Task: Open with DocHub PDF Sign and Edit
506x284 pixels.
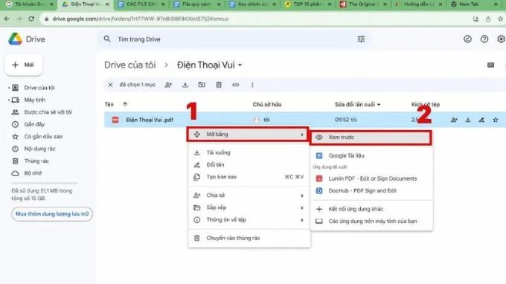Action: 371,191
